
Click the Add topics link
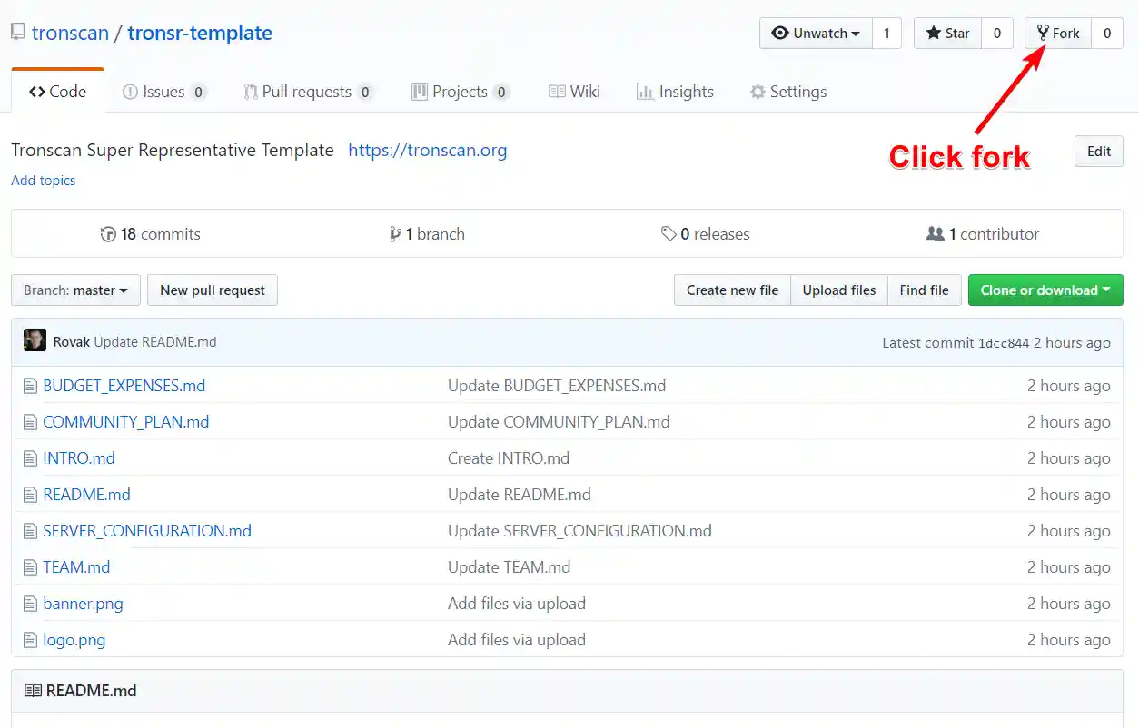43,181
